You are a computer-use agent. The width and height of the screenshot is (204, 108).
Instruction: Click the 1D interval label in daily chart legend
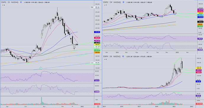tap(9, 2)
